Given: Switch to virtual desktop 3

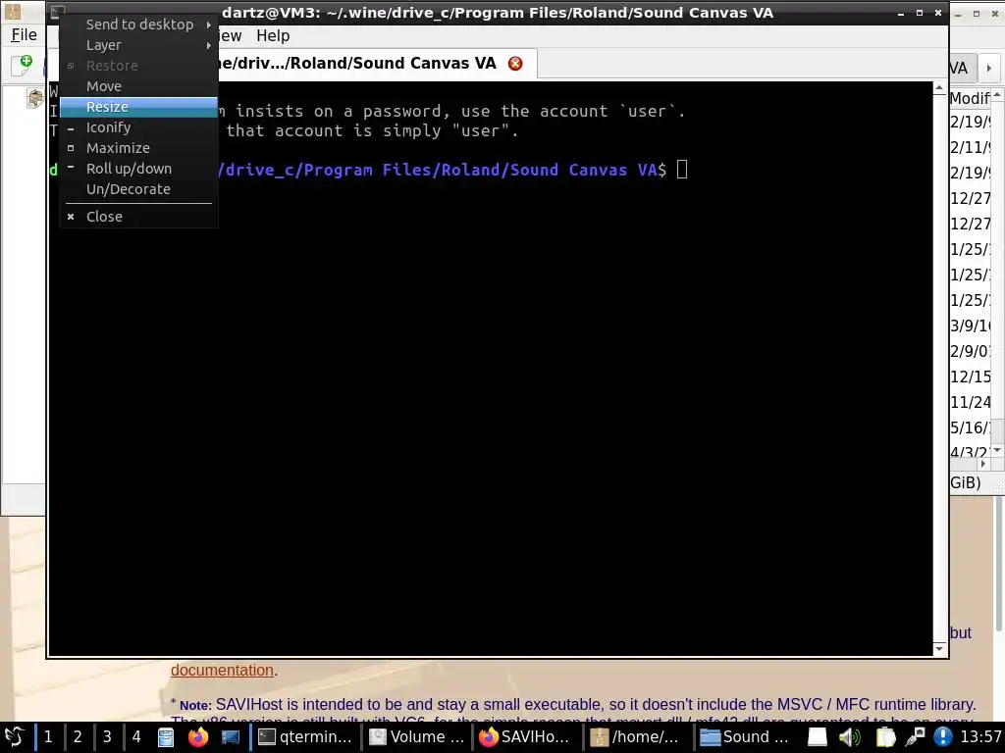Looking at the screenshot, I should click(107, 737).
